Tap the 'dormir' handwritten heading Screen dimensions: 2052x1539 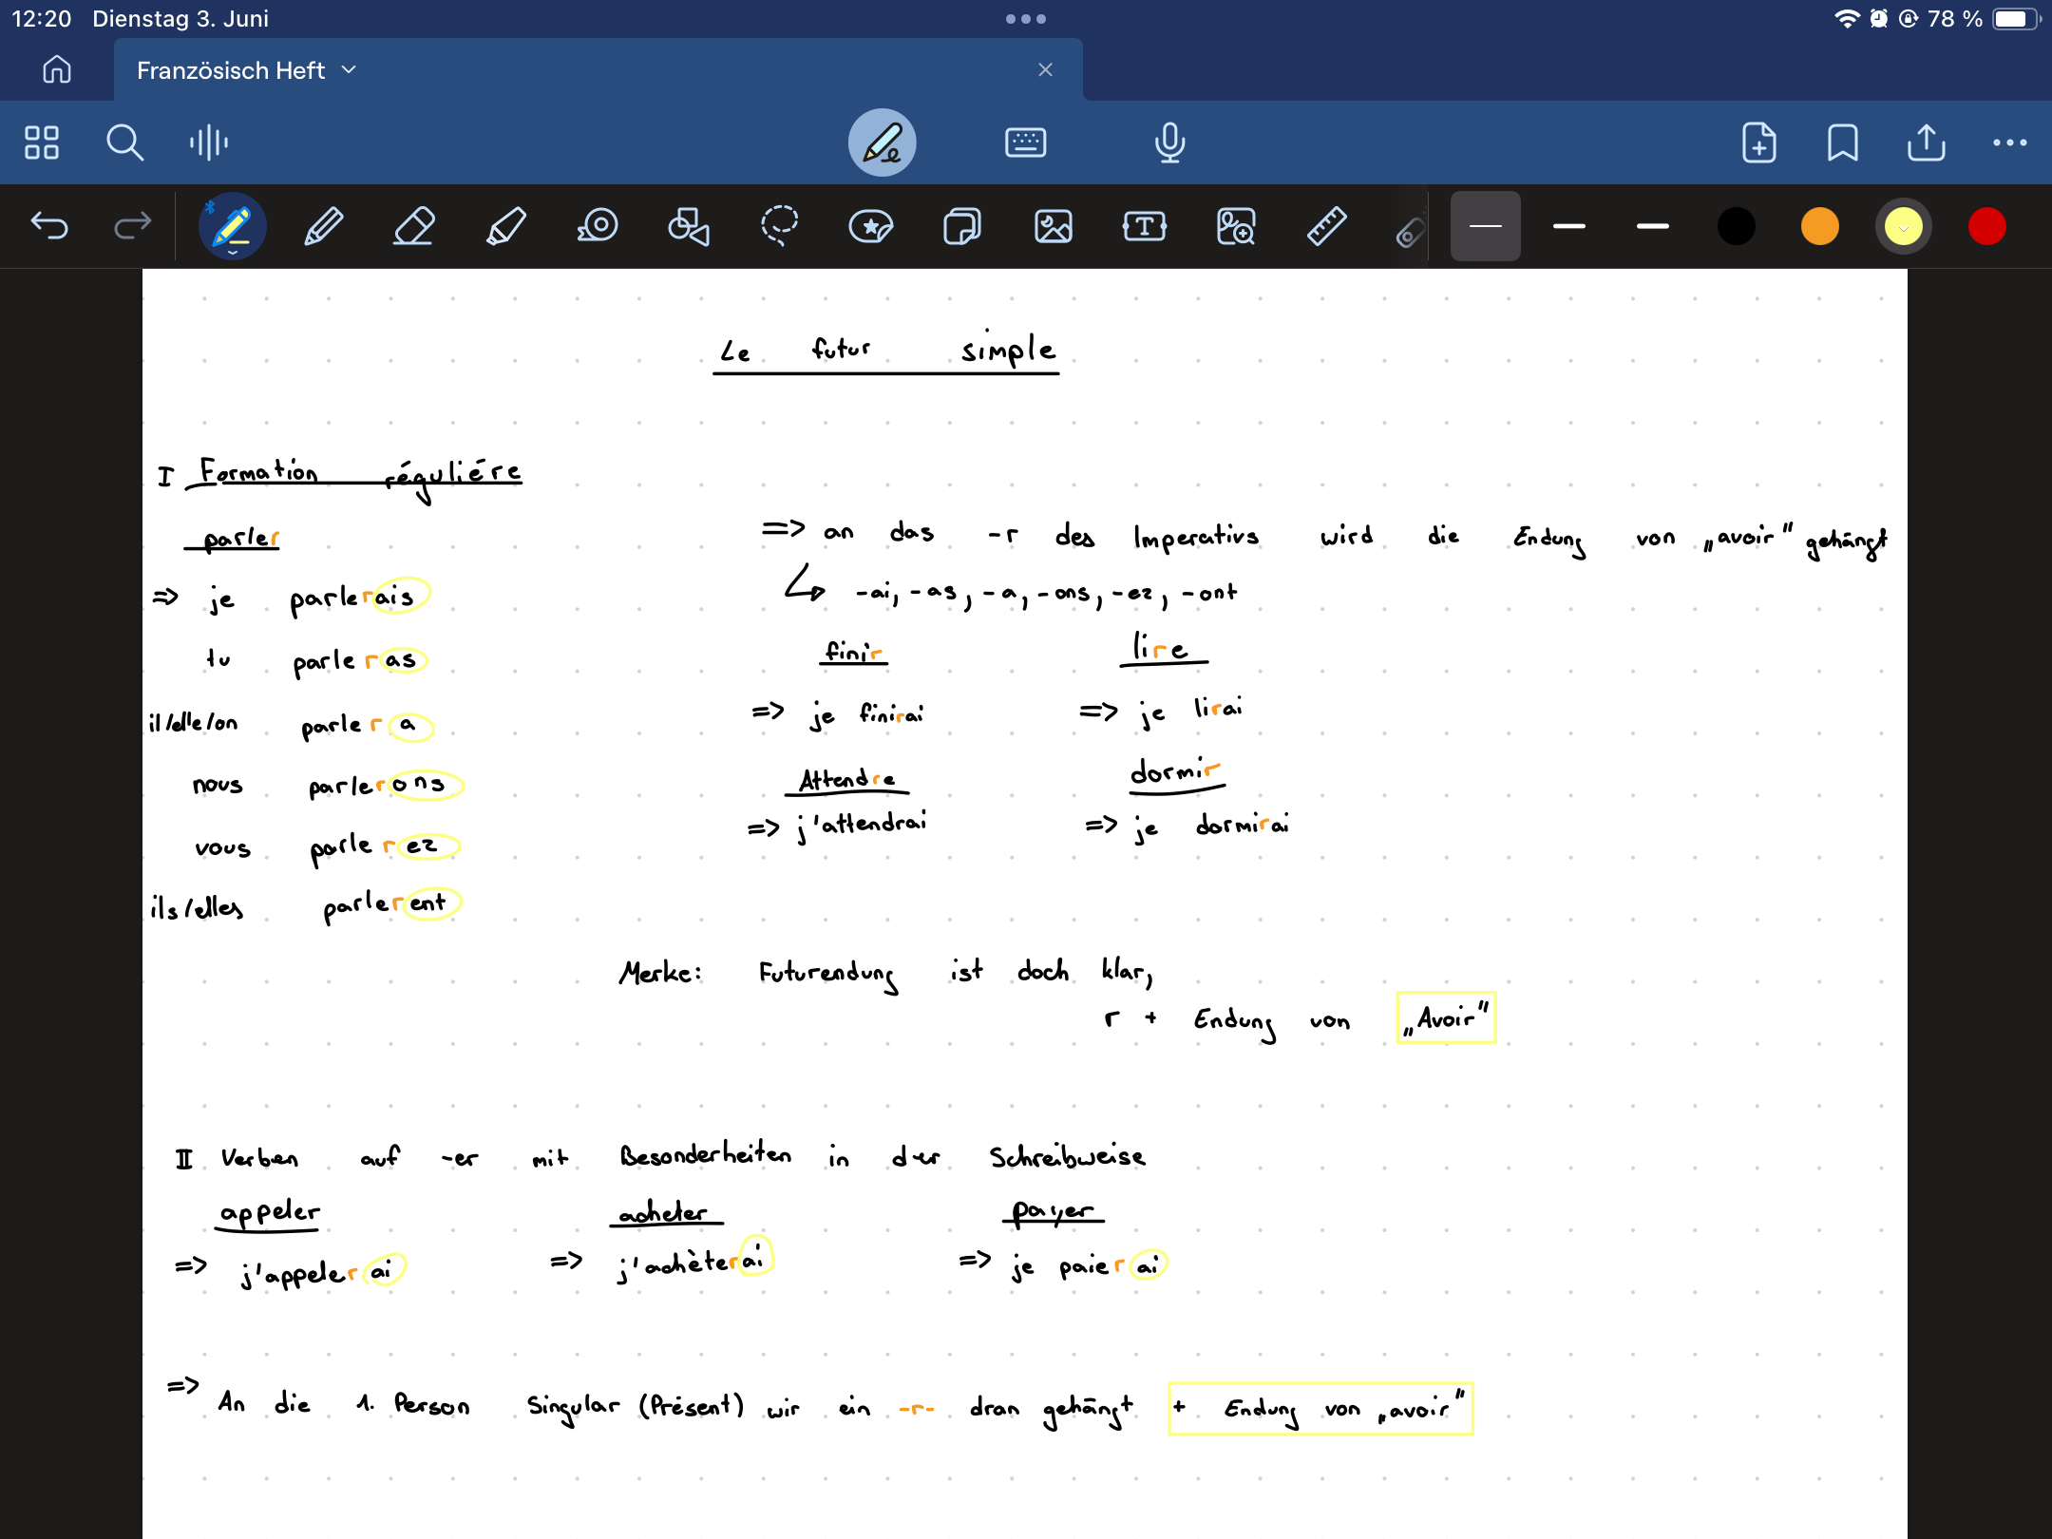click(x=1176, y=773)
